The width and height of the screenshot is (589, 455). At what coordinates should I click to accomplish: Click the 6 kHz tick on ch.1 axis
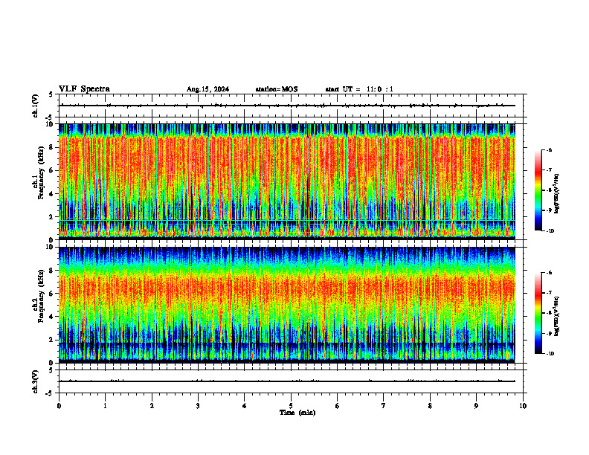[x=52, y=170]
